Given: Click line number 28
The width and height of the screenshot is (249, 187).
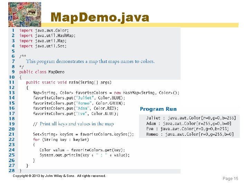Looking at the screenshot, I should point(12,170).
